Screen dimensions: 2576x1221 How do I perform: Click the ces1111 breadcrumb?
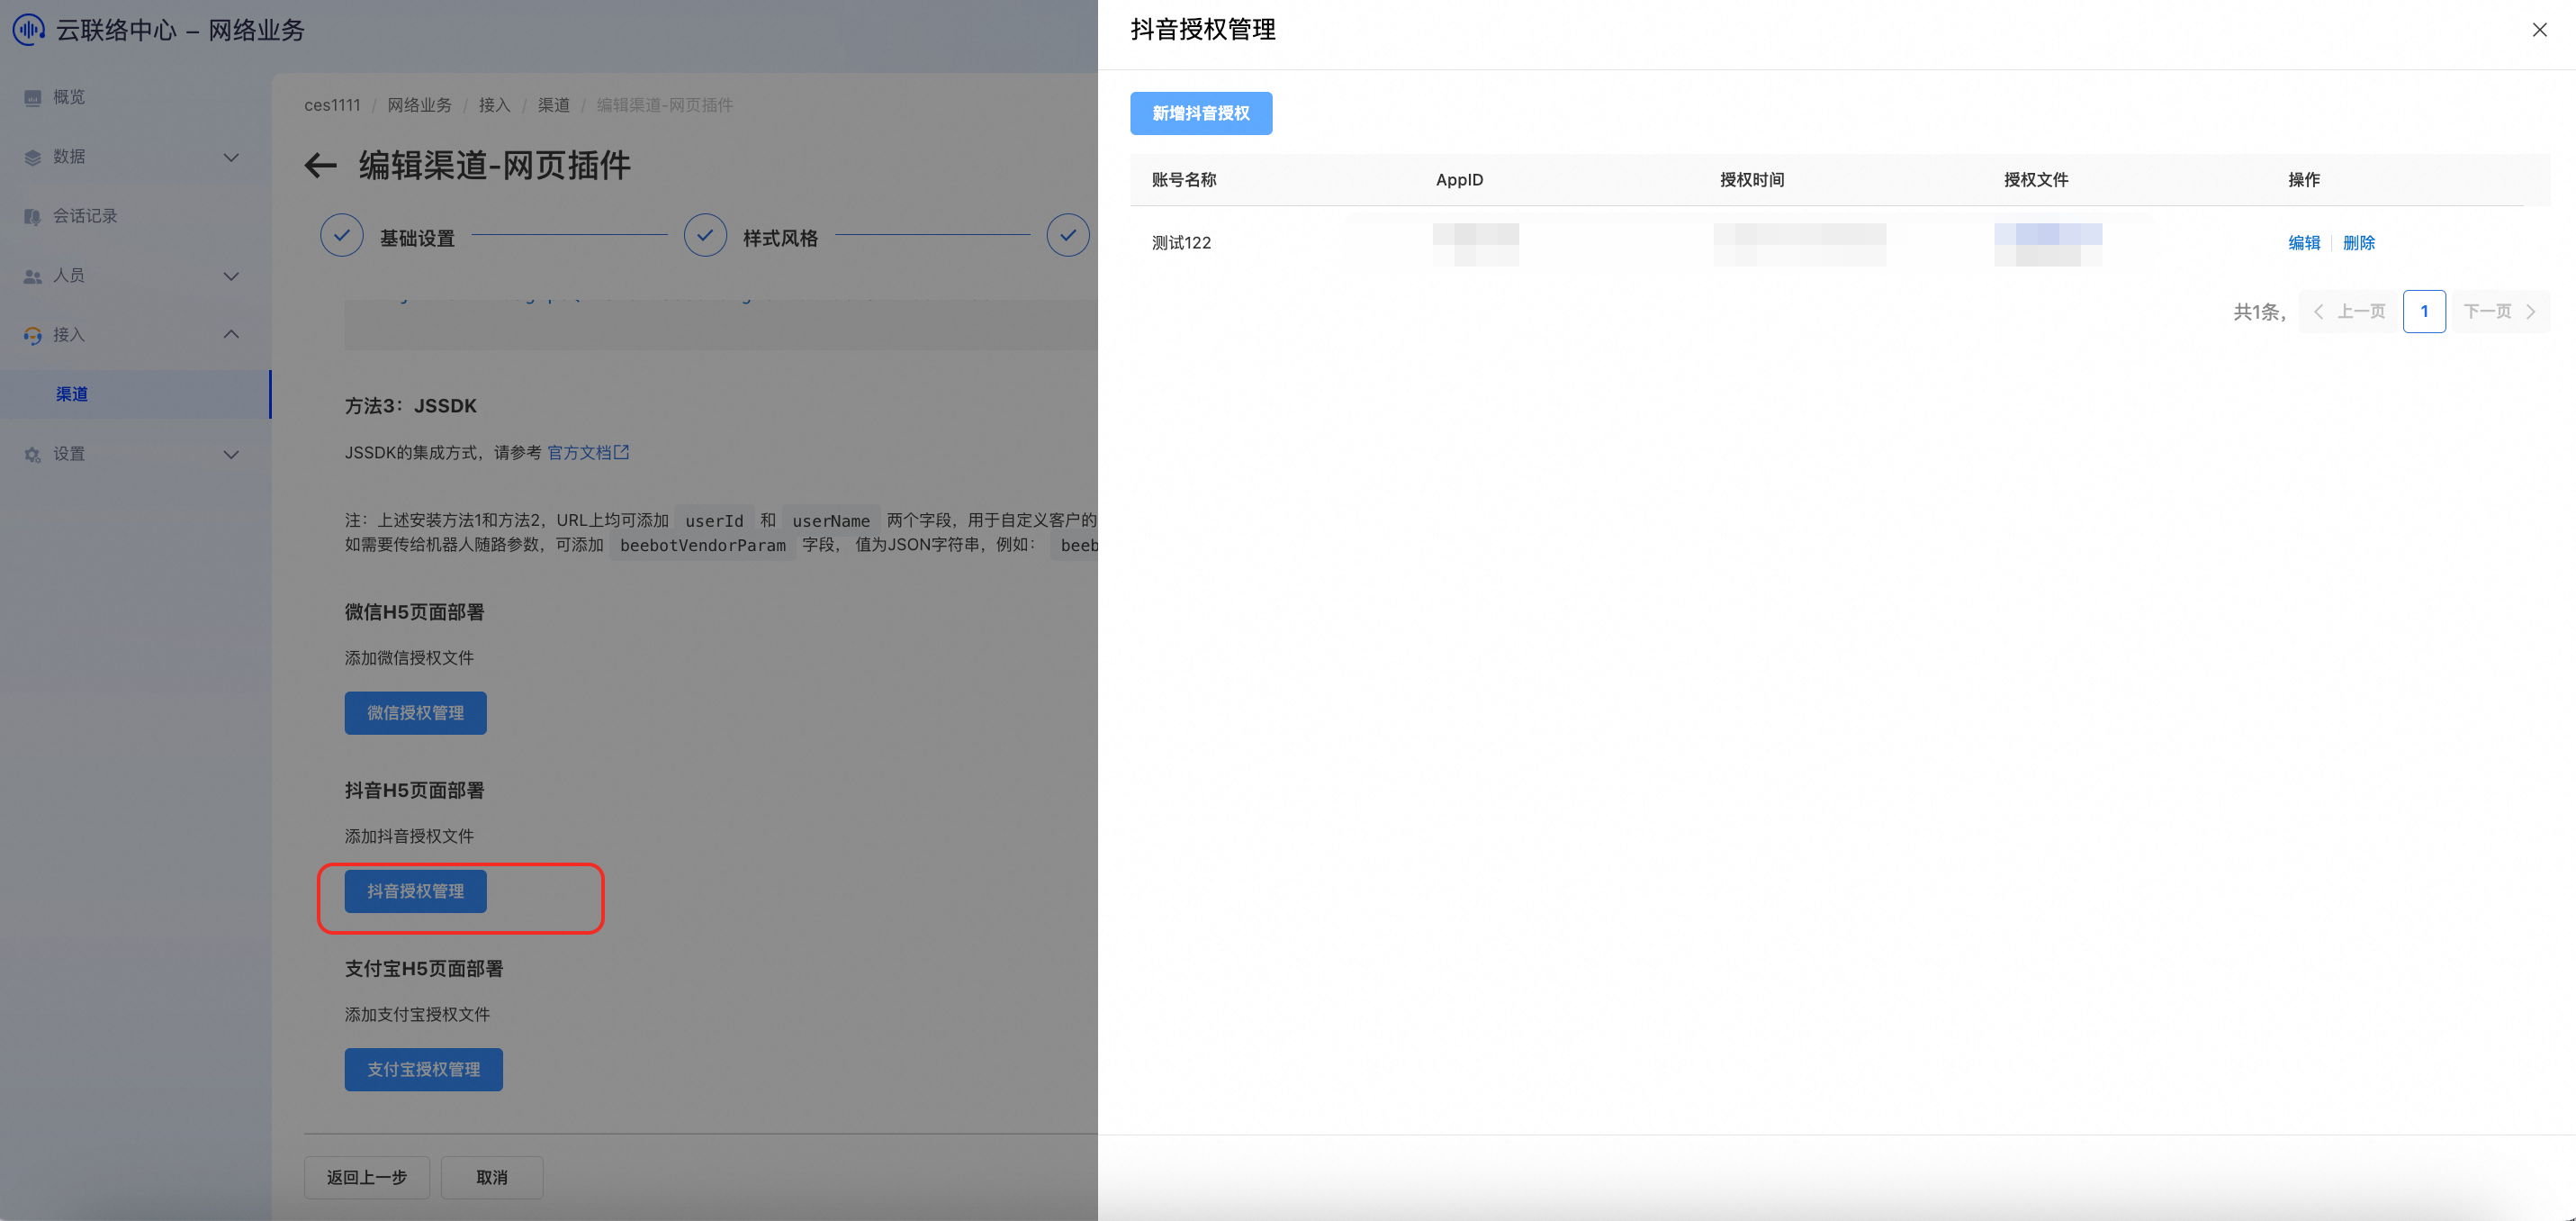(x=332, y=105)
